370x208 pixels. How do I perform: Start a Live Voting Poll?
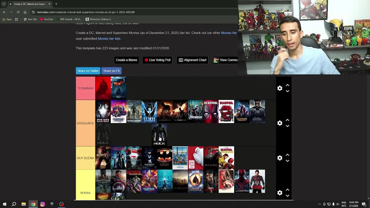click(157, 60)
